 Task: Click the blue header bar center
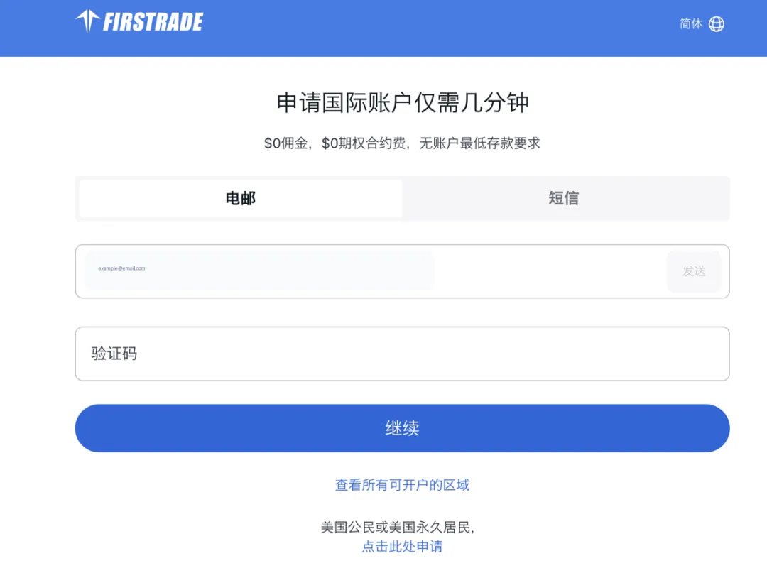coord(383,28)
